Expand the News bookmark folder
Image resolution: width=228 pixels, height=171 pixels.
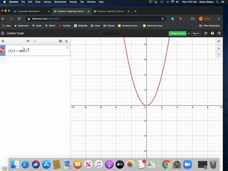[x=95, y=26]
